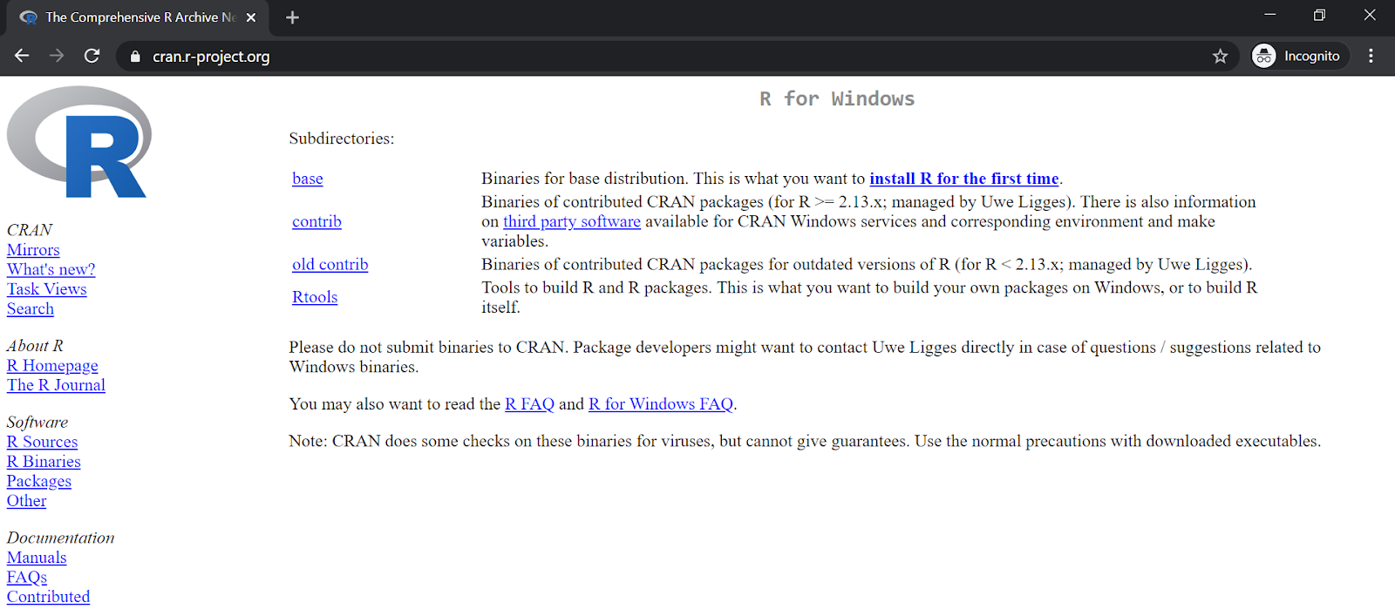The height and width of the screenshot is (616, 1395).
Task: Open the third party software link
Action: tap(572, 221)
